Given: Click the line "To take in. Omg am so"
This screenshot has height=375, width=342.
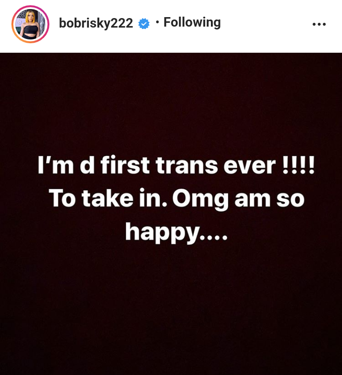Looking at the screenshot, I should point(177,199).
